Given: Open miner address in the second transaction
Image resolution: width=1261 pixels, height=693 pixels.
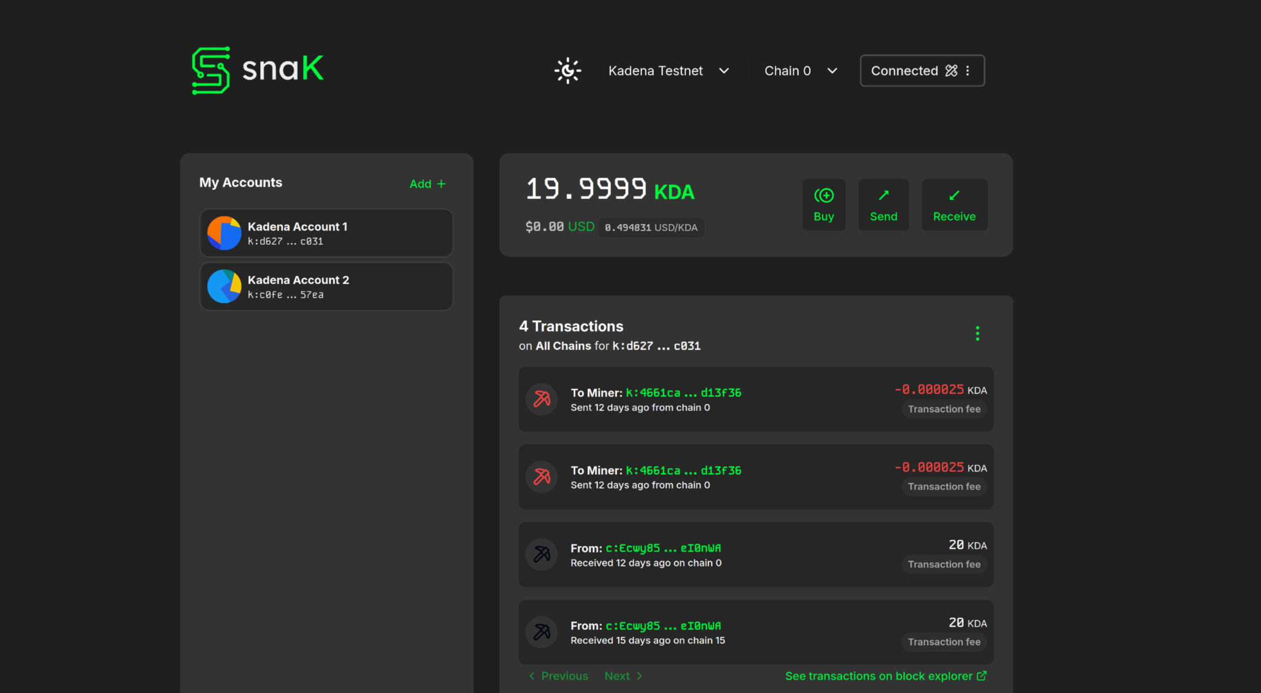Looking at the screenshot, I should [x=683, y=470].
